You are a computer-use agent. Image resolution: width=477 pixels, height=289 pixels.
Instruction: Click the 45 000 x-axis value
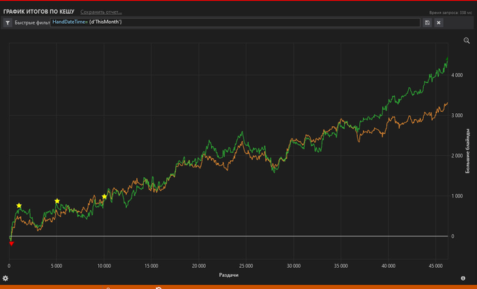pyautogui.click(x=435, y=266)
